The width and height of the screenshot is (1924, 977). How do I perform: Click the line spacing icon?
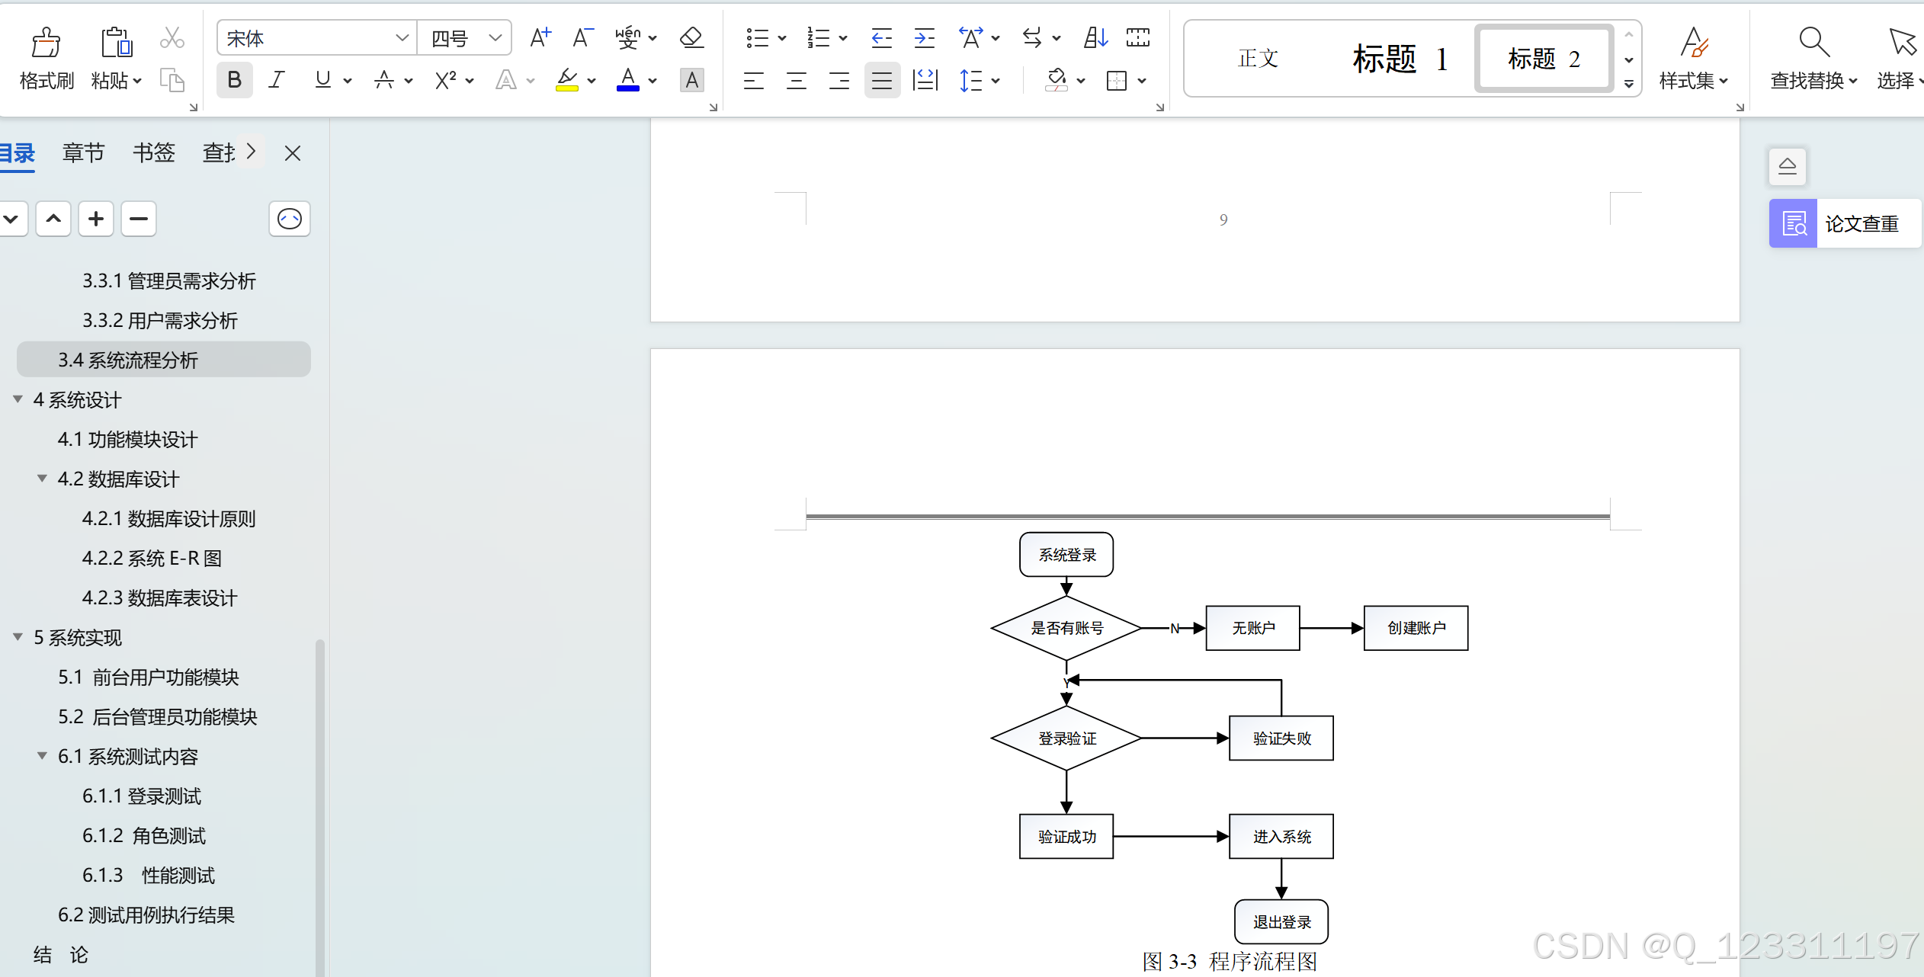(971, 81)
